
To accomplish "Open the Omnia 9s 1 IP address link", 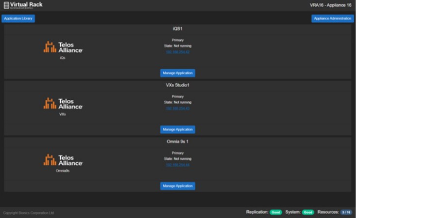I will [178, 165].
